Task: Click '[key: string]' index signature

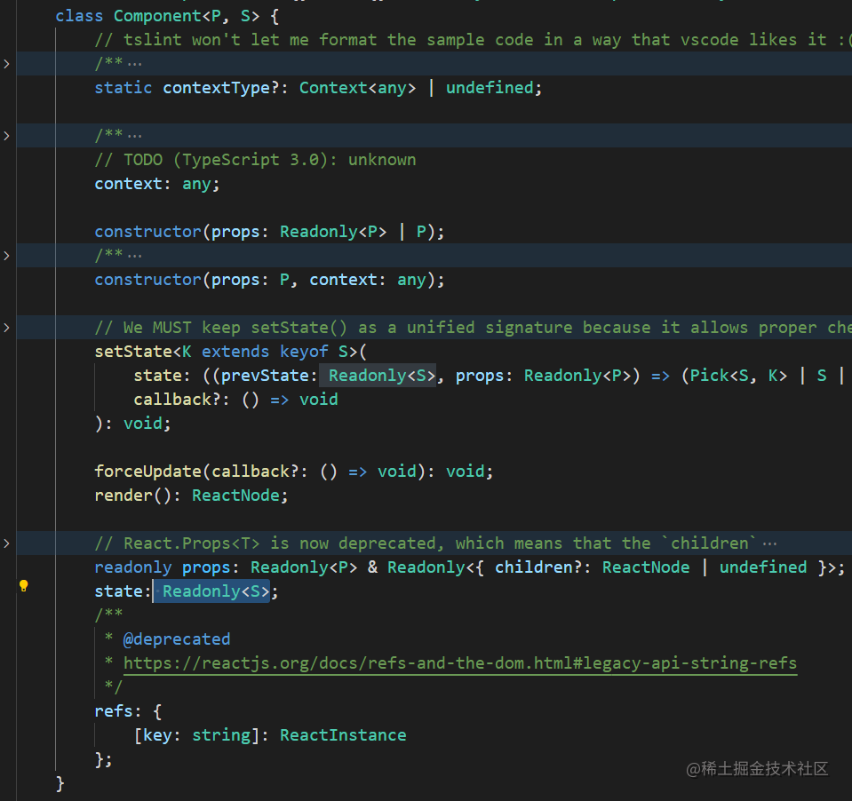Action: pos(196,734)
